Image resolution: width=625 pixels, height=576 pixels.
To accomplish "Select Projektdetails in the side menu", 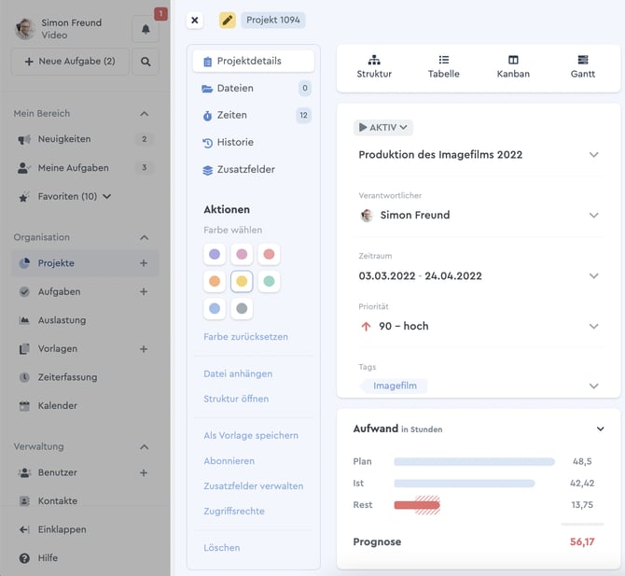I will [253, 61].
